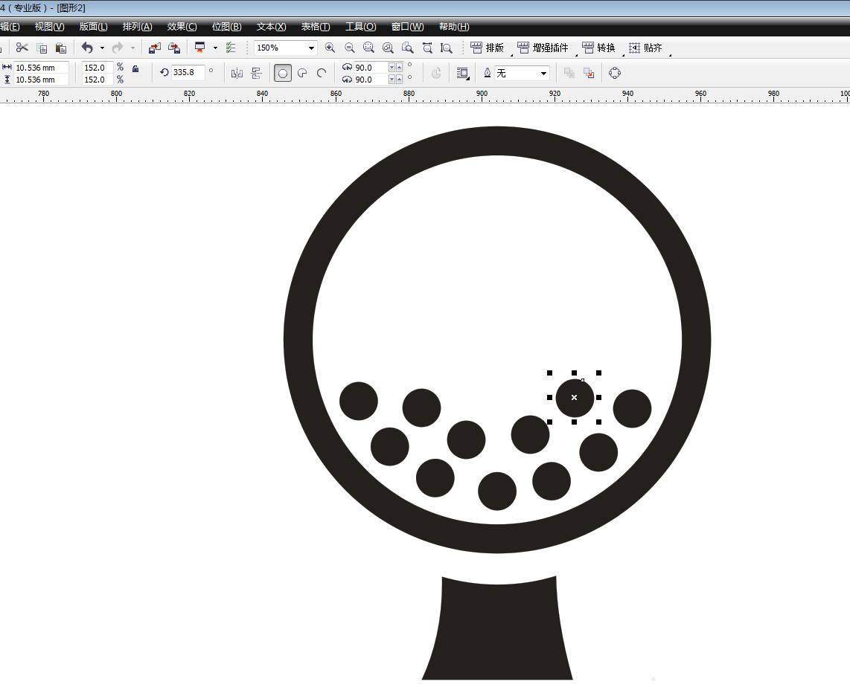Select the Pie shape mode
850x699 pixels.
[x=302, y=73]
